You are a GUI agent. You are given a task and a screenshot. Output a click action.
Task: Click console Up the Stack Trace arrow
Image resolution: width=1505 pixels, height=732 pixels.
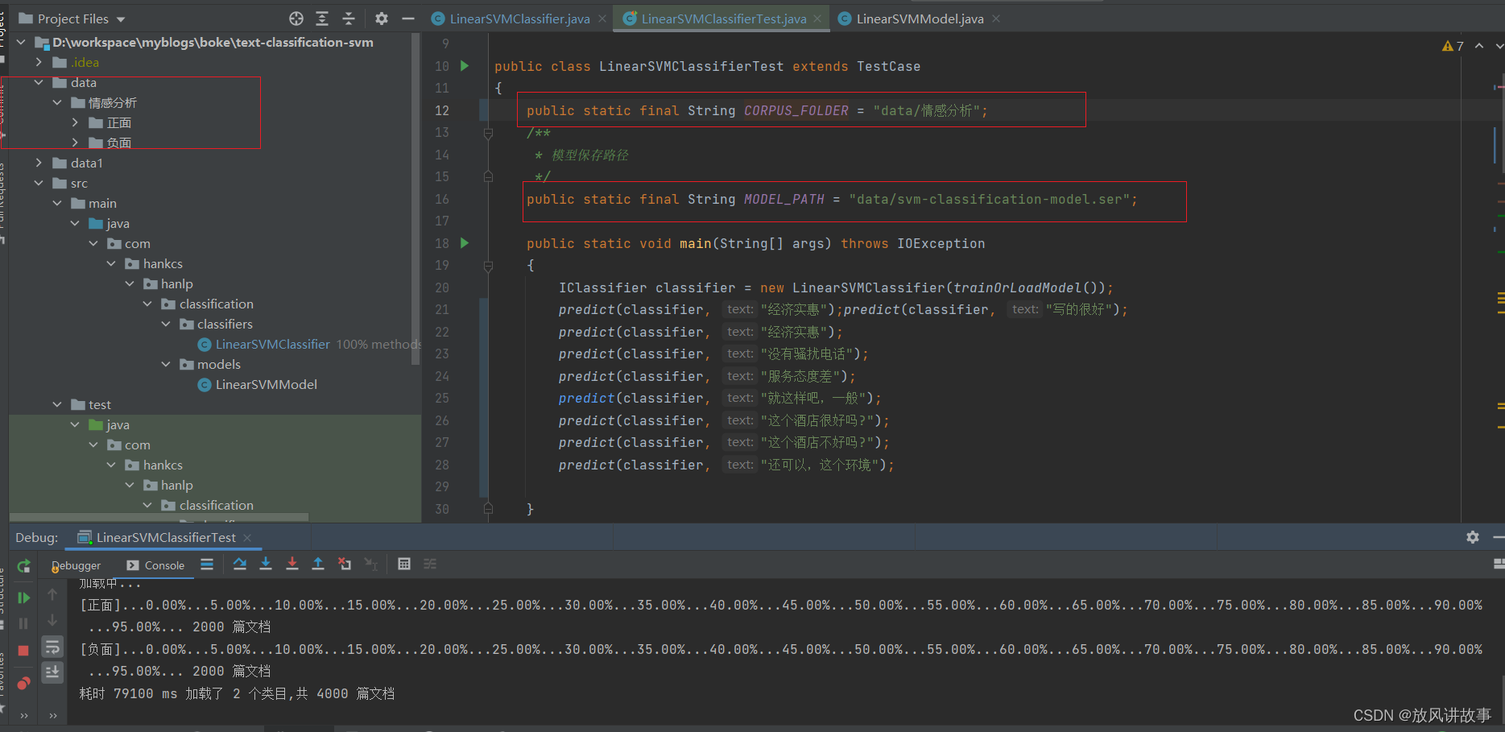pos(52,594)
